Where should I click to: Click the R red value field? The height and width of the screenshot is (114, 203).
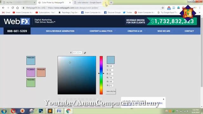tap(111, 78)
